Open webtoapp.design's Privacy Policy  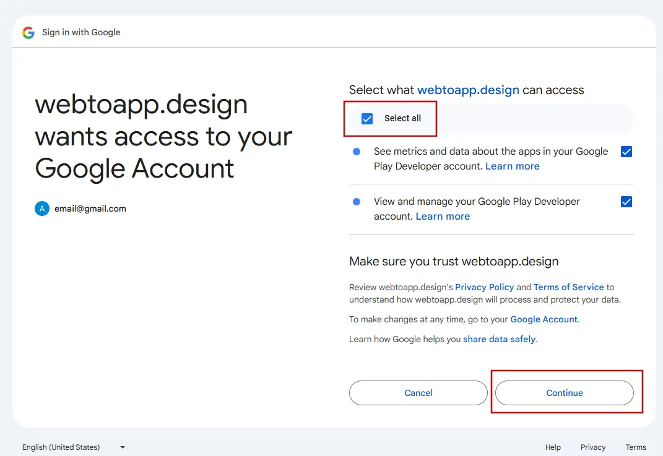pos(484,287)
